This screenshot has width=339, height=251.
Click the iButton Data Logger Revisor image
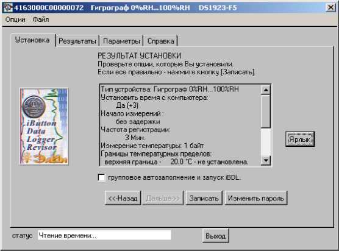(x=44, y=126)
